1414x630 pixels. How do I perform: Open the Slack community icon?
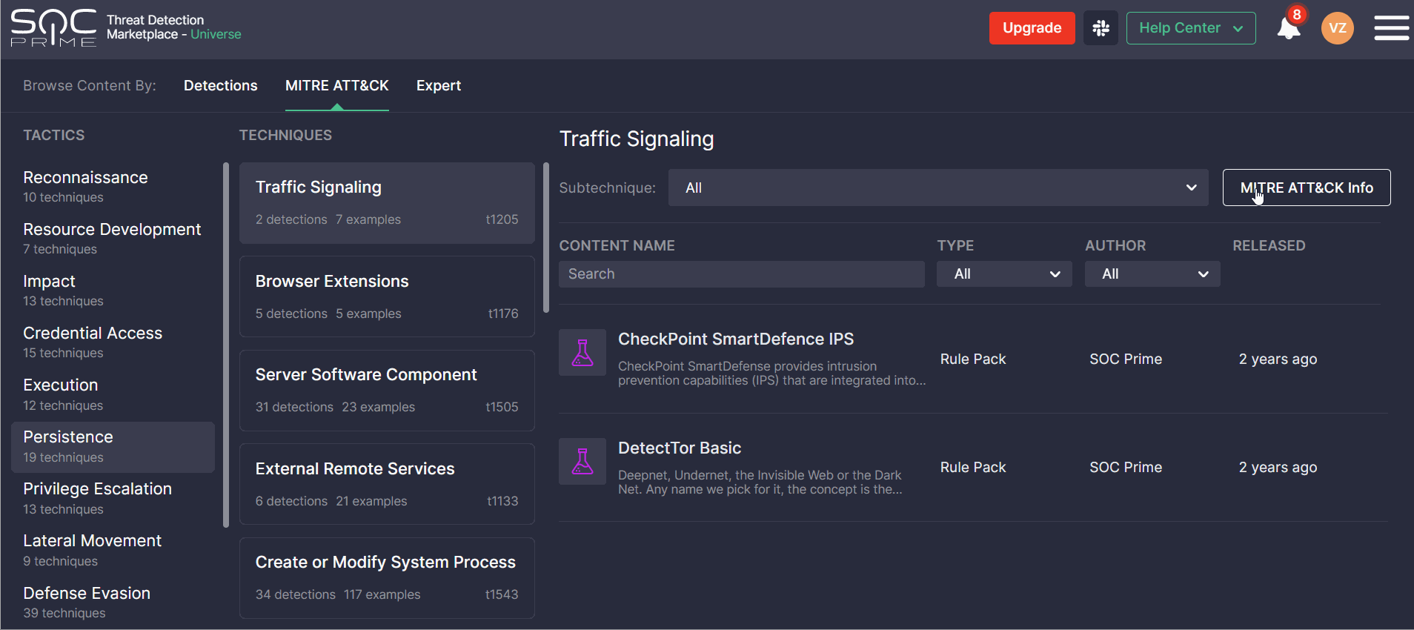click(x=1101, y=28)
